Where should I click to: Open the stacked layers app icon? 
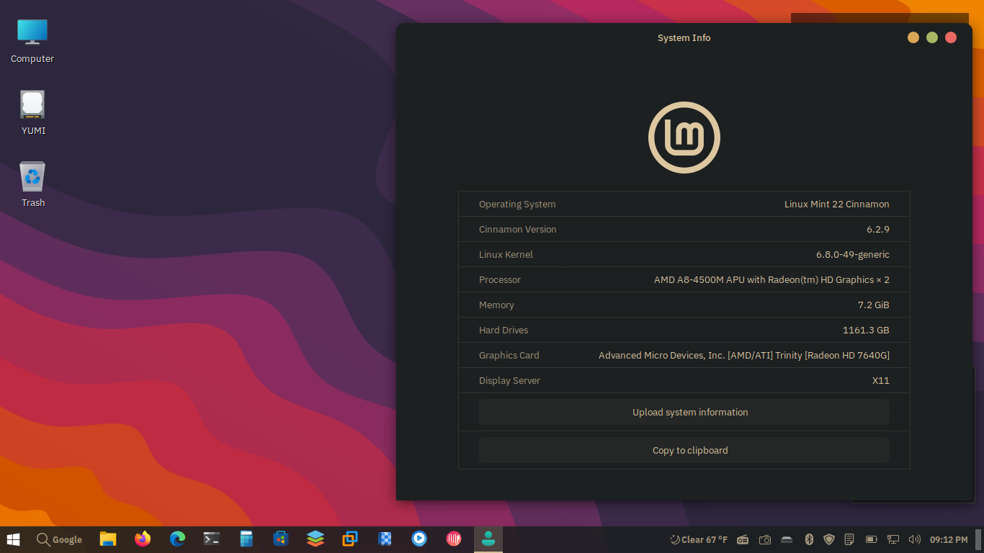[316, 539]
